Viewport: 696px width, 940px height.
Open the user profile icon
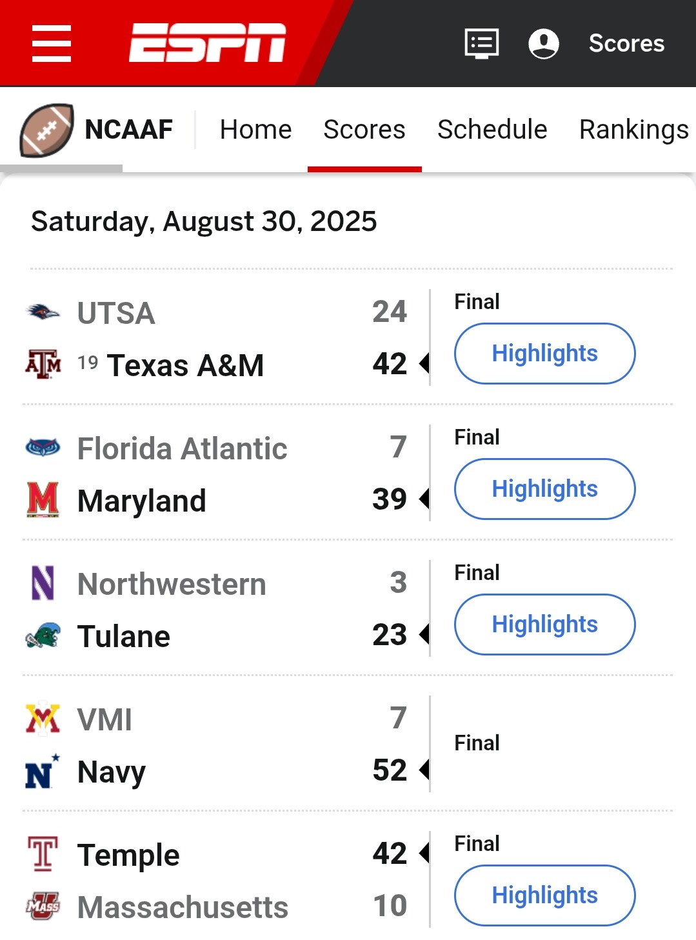(543, 44)
